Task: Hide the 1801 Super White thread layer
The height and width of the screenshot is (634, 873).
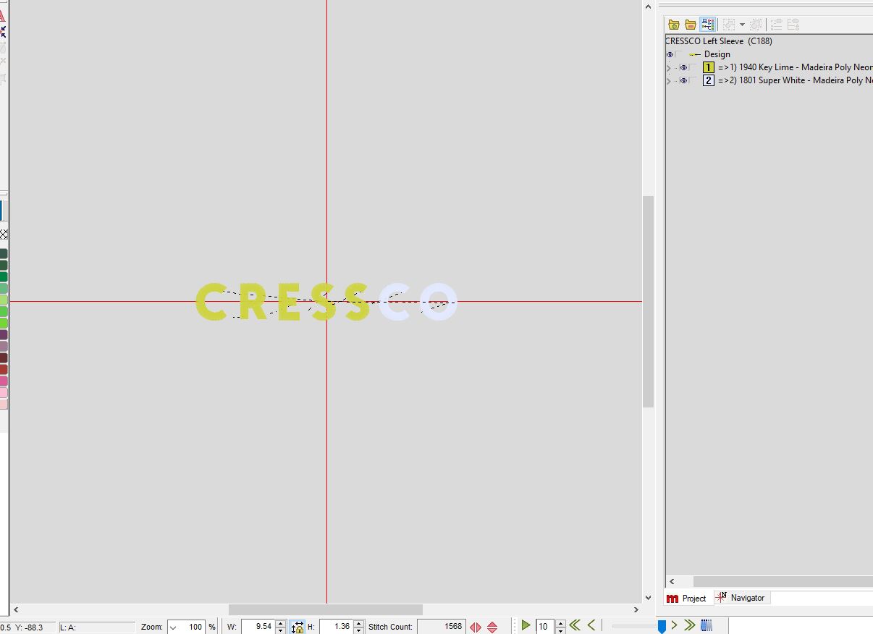Action: pos(683,80)
